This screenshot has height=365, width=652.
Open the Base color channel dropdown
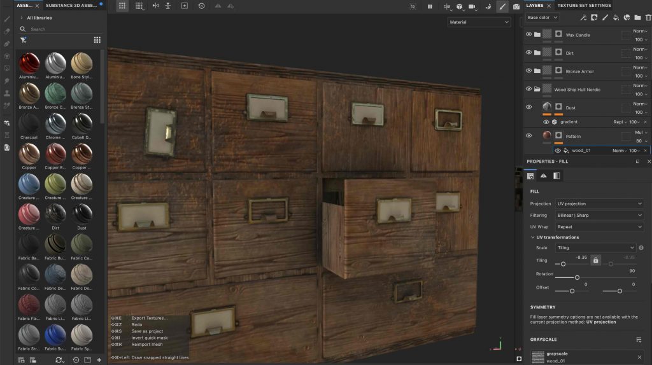click(542, 18)
